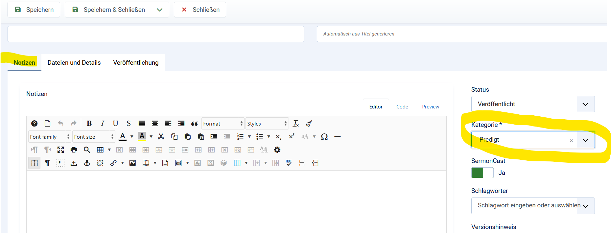Insert an anchor with the anchor icon
The image size is (611, 233).
(x=87, y=163)
